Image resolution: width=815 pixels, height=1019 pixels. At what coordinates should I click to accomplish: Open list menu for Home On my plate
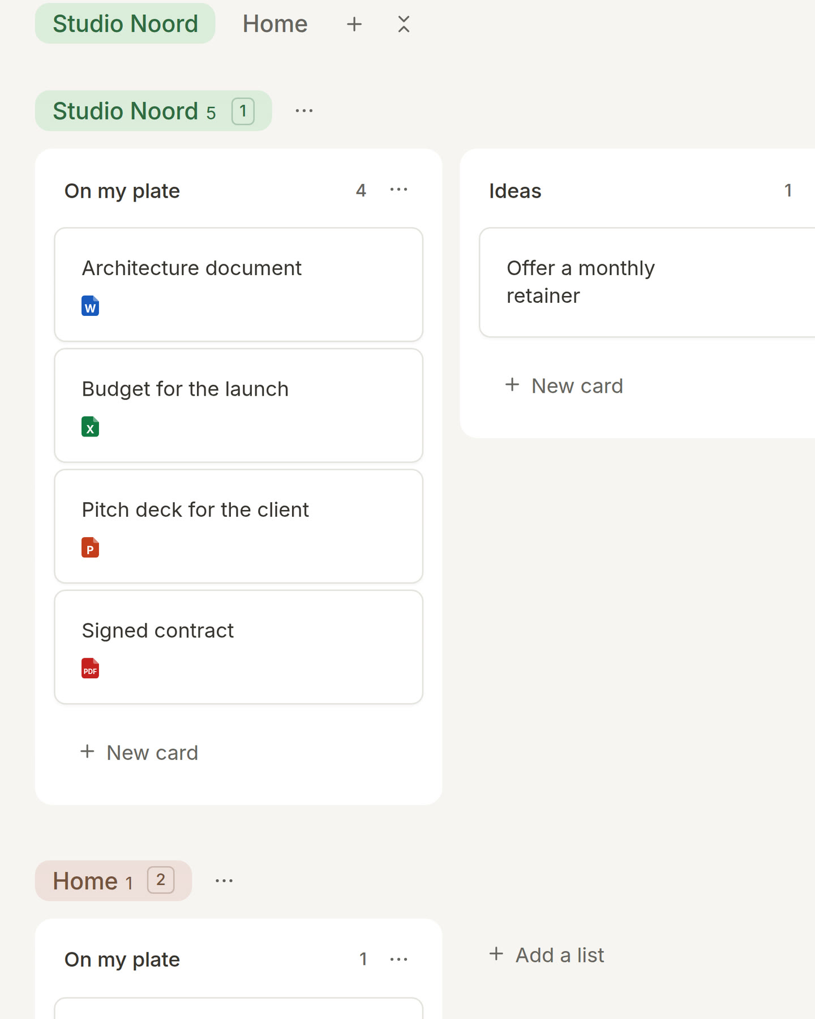(399, 959)
